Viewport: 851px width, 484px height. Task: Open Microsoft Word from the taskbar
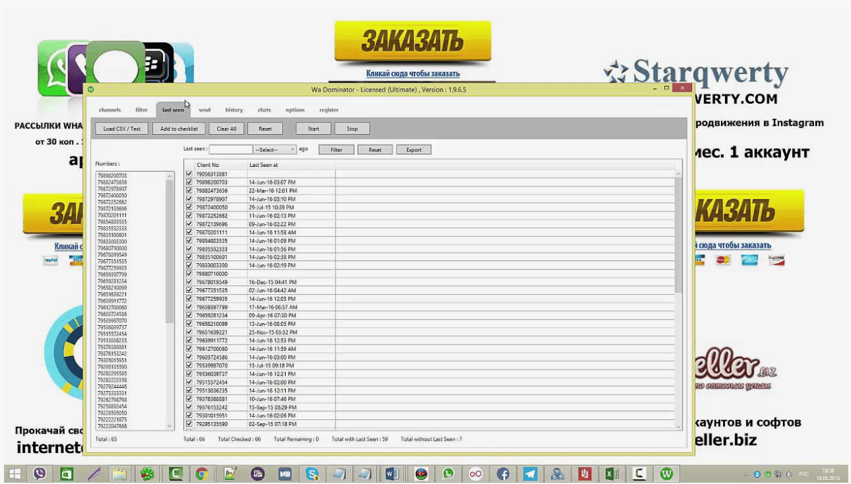tap(393, 474)
